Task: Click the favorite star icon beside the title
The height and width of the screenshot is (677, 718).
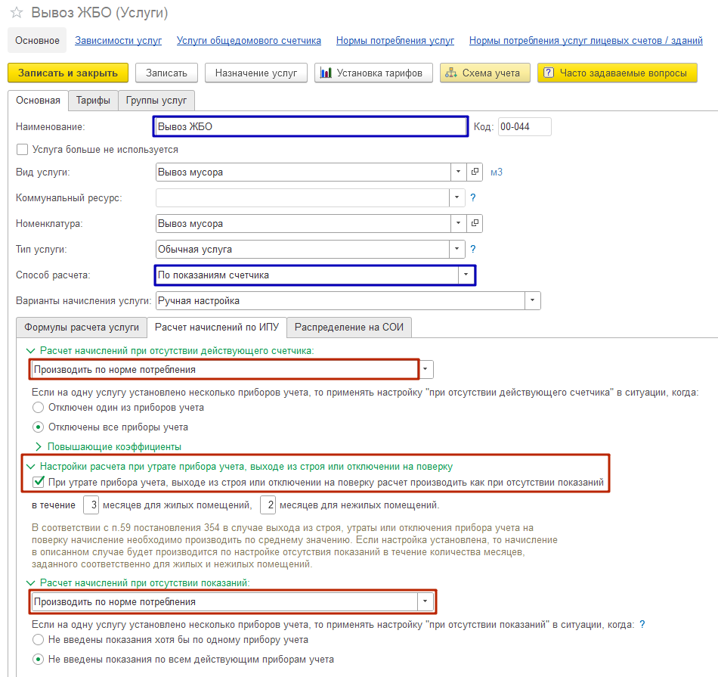Action: (x=17, y=12)
